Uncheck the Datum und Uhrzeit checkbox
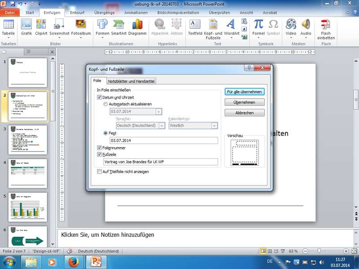The image size is (359, 269). pos(100,97)
